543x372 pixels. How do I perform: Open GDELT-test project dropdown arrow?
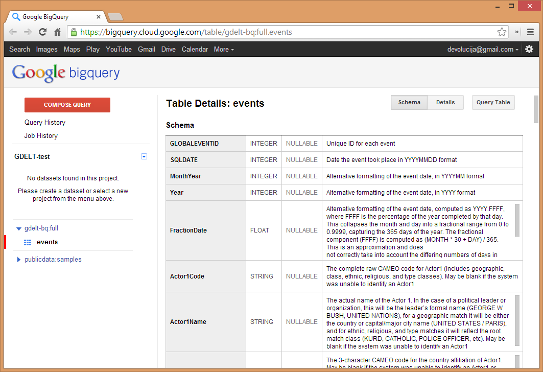(144, 157)
